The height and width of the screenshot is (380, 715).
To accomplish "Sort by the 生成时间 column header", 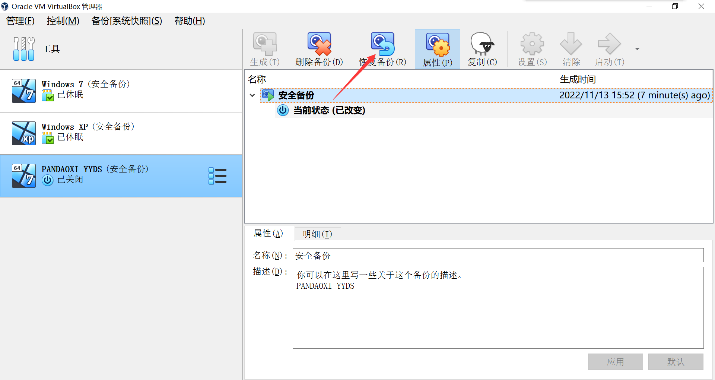I will pyautogui.click(x=635, y=79).
